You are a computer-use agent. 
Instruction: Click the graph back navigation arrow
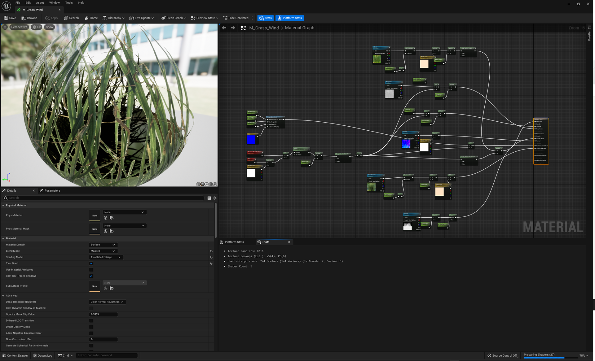tap(224, 28)
